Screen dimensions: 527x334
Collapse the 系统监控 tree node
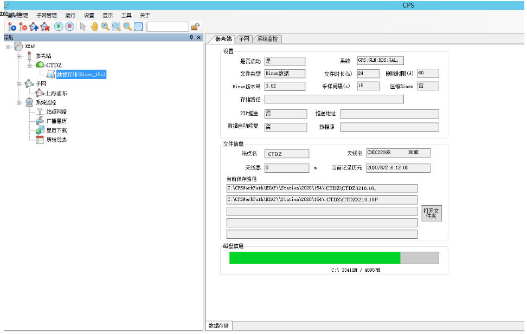click(19, 103)
